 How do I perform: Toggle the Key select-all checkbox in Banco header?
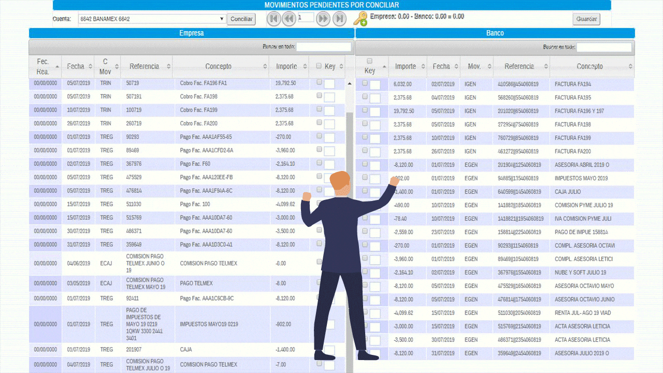pyautogui.click(x=369, y=61)
